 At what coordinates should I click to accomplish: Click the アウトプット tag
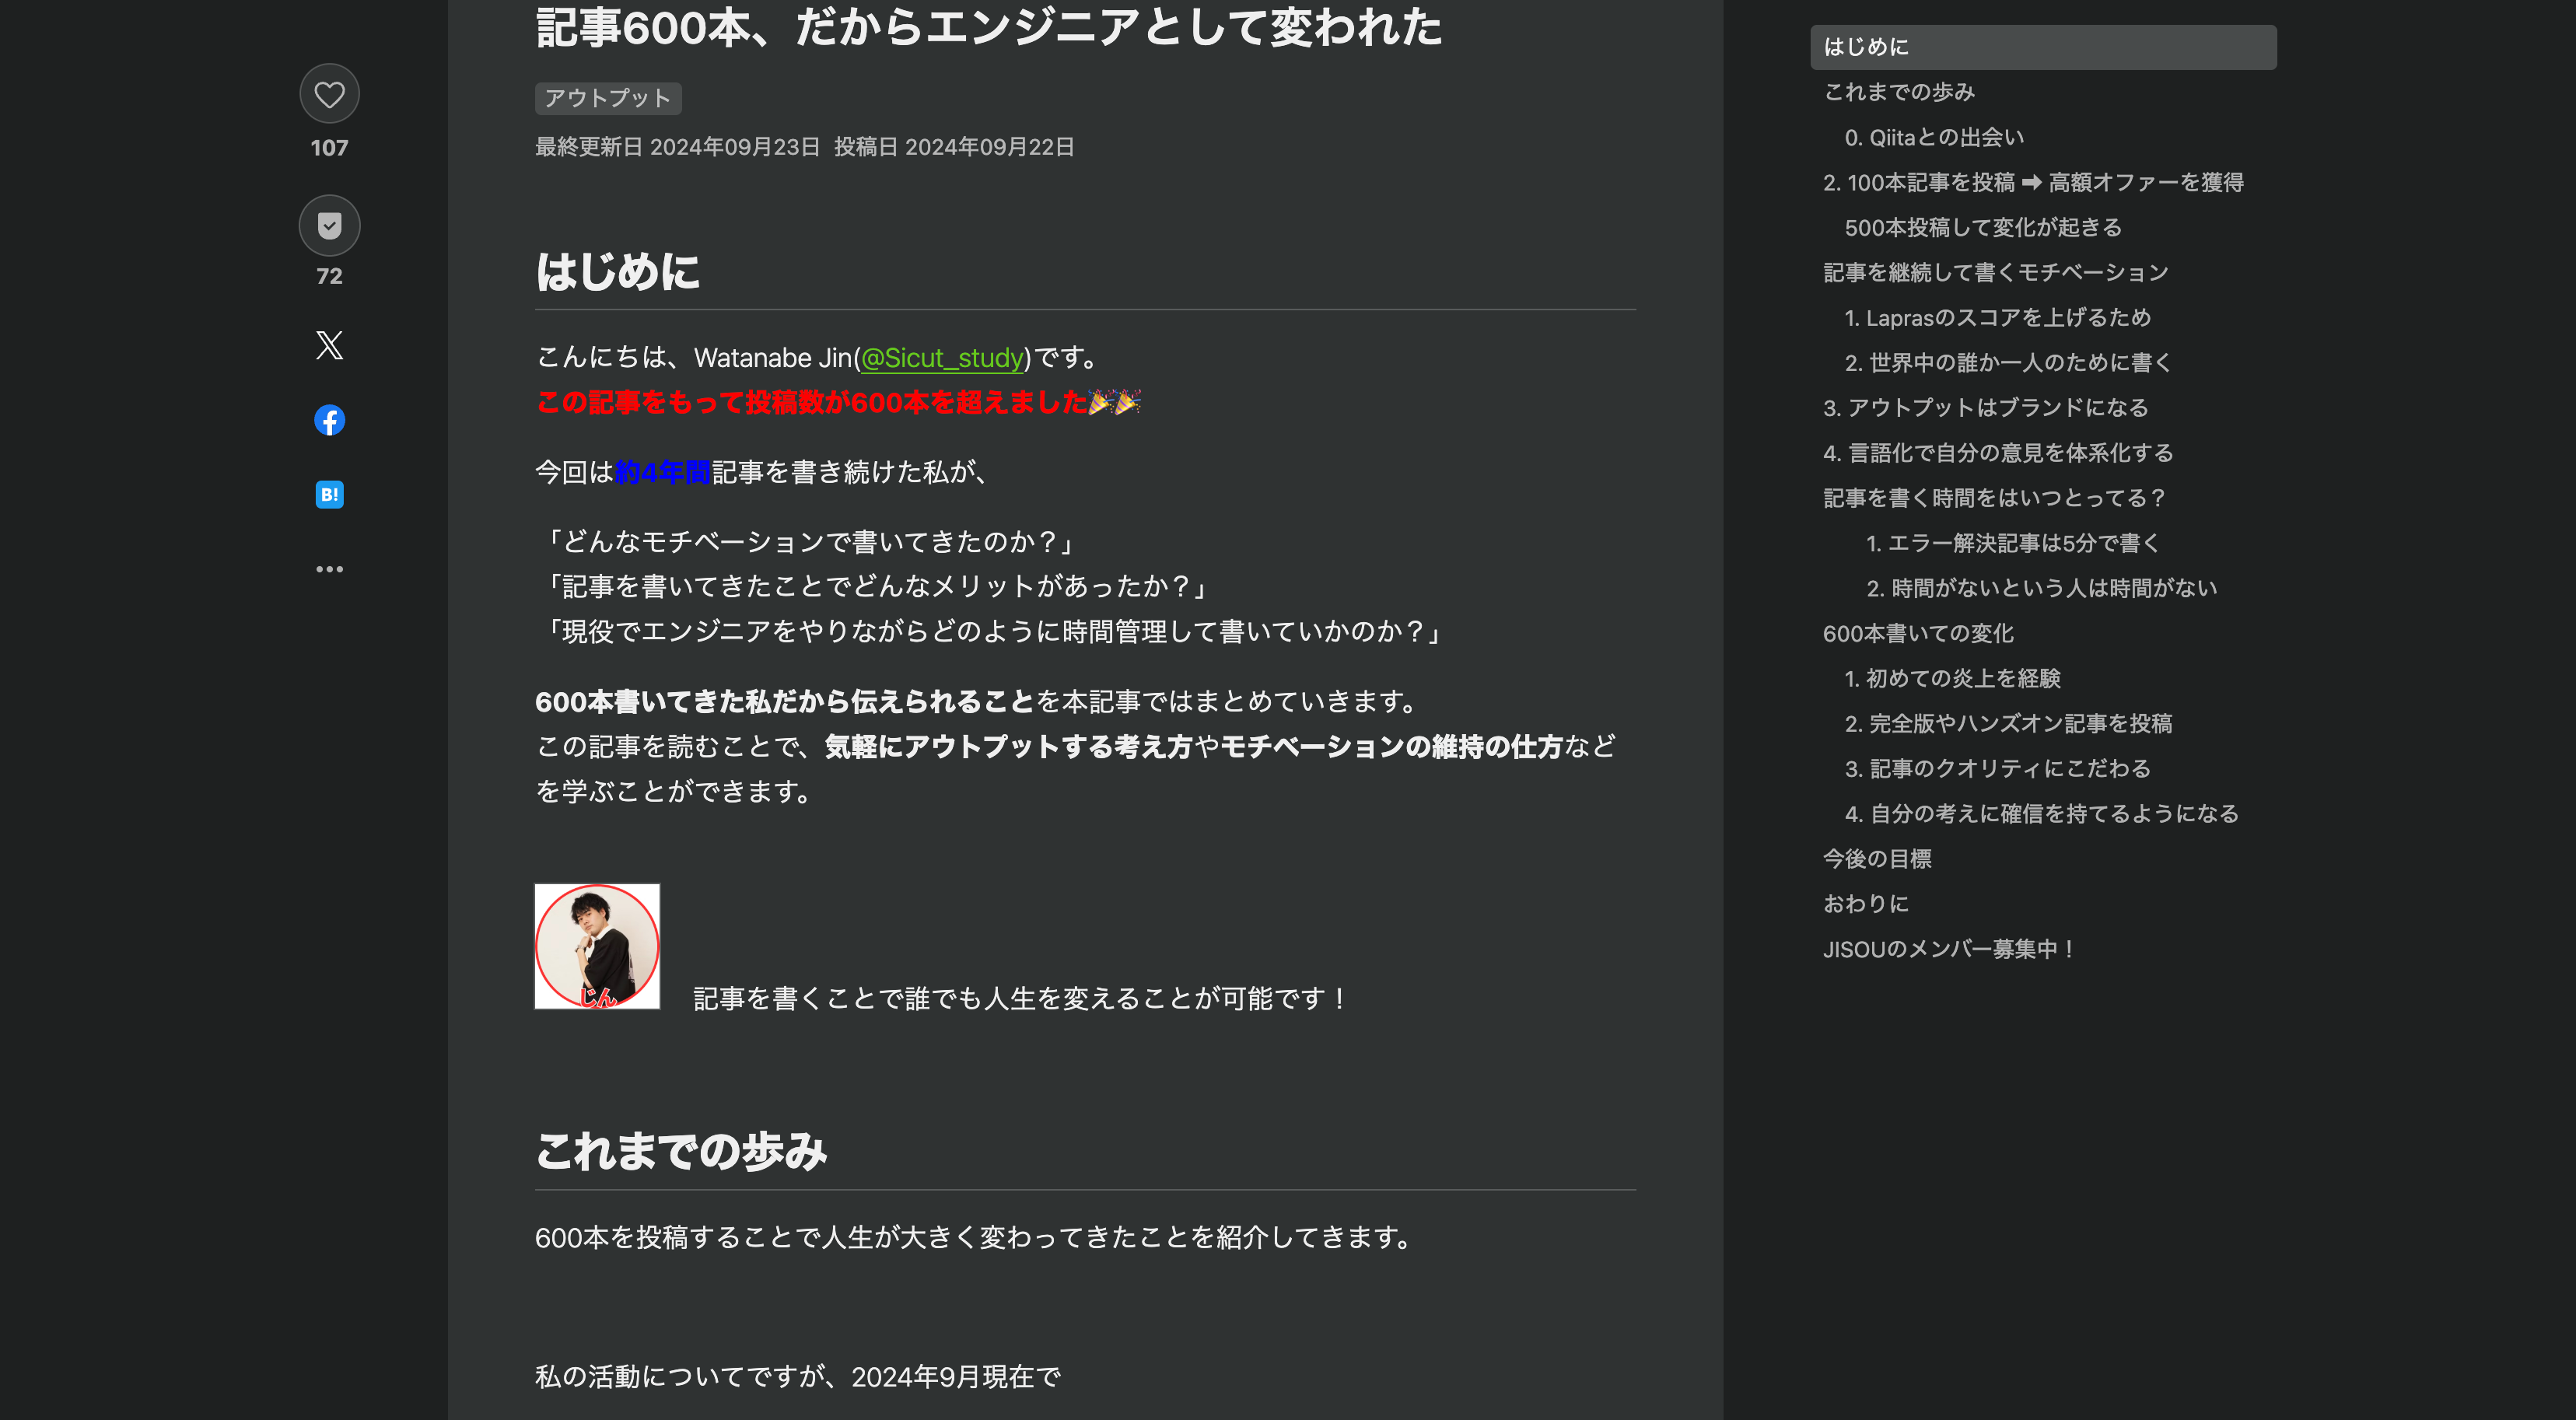pyautogui.click(x=607, y=98)
